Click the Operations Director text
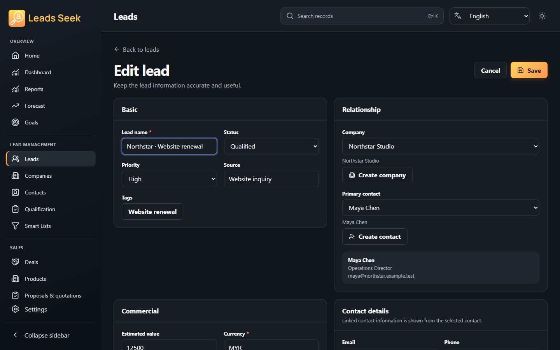This screenshot has width=560, height=350. tap(370, 268)
